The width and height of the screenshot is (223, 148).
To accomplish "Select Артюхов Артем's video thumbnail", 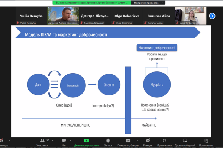I will pyautogui.click(x=63, y=16).
